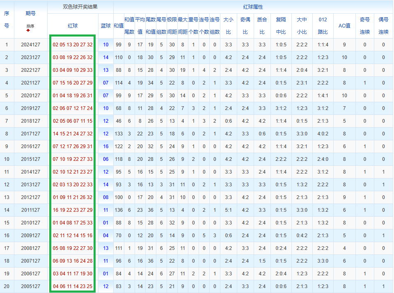Select issue number 2020127
The image size is (394, 293).
[31, 96]
